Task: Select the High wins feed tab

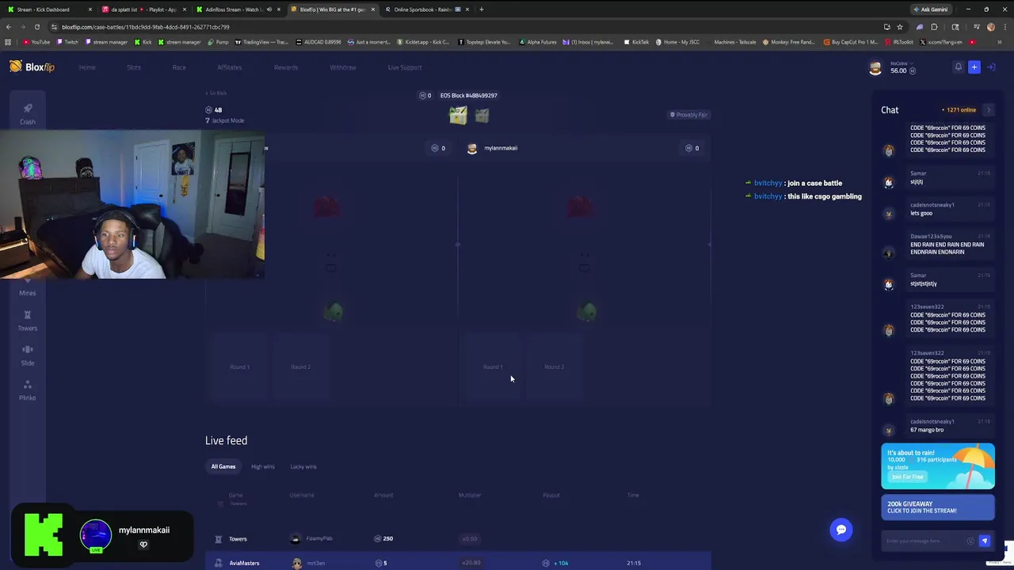Action: coord(263,466)
